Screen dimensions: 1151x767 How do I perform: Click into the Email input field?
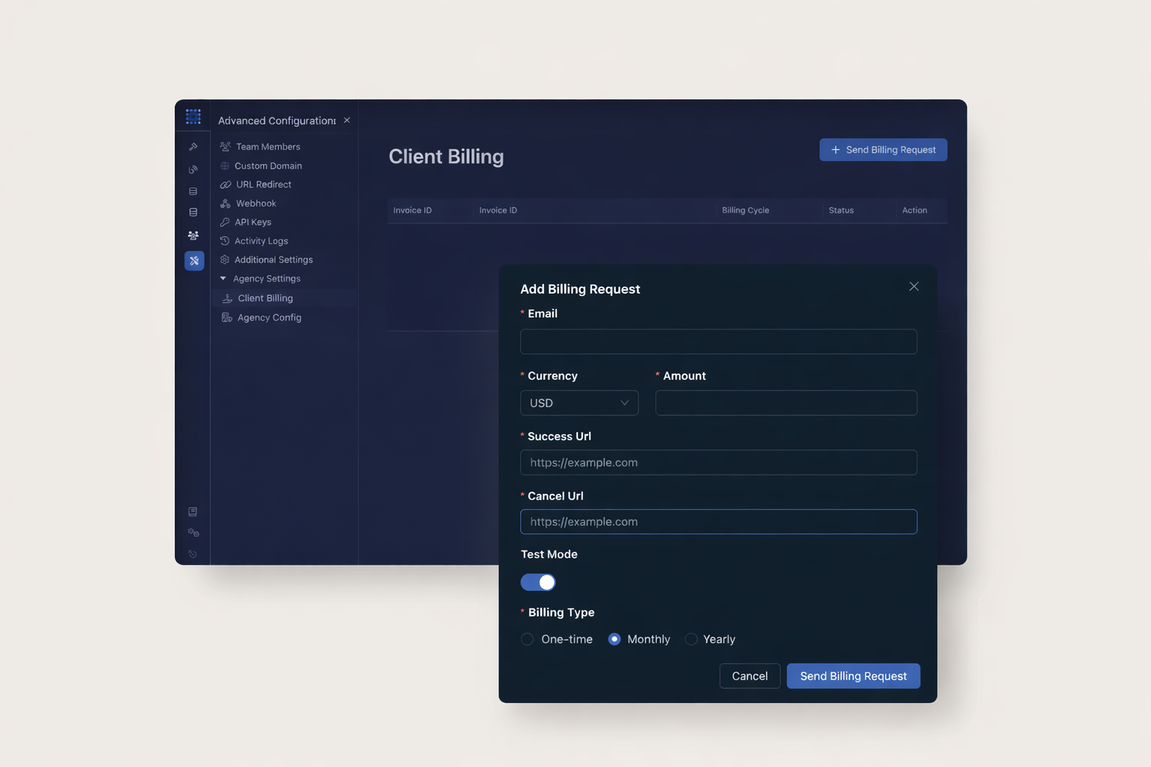point(718,342)
